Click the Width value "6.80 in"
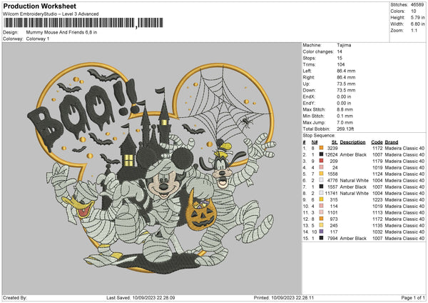This screenshot has height=303, width=428. [x=417, y=24]
